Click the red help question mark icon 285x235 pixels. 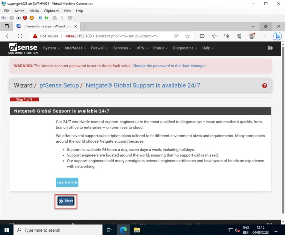click(x=265, y=85)
